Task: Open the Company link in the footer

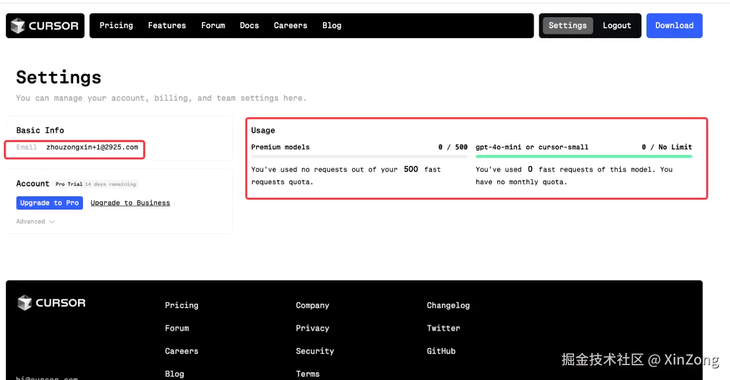Action: click(x=312, y=305)
